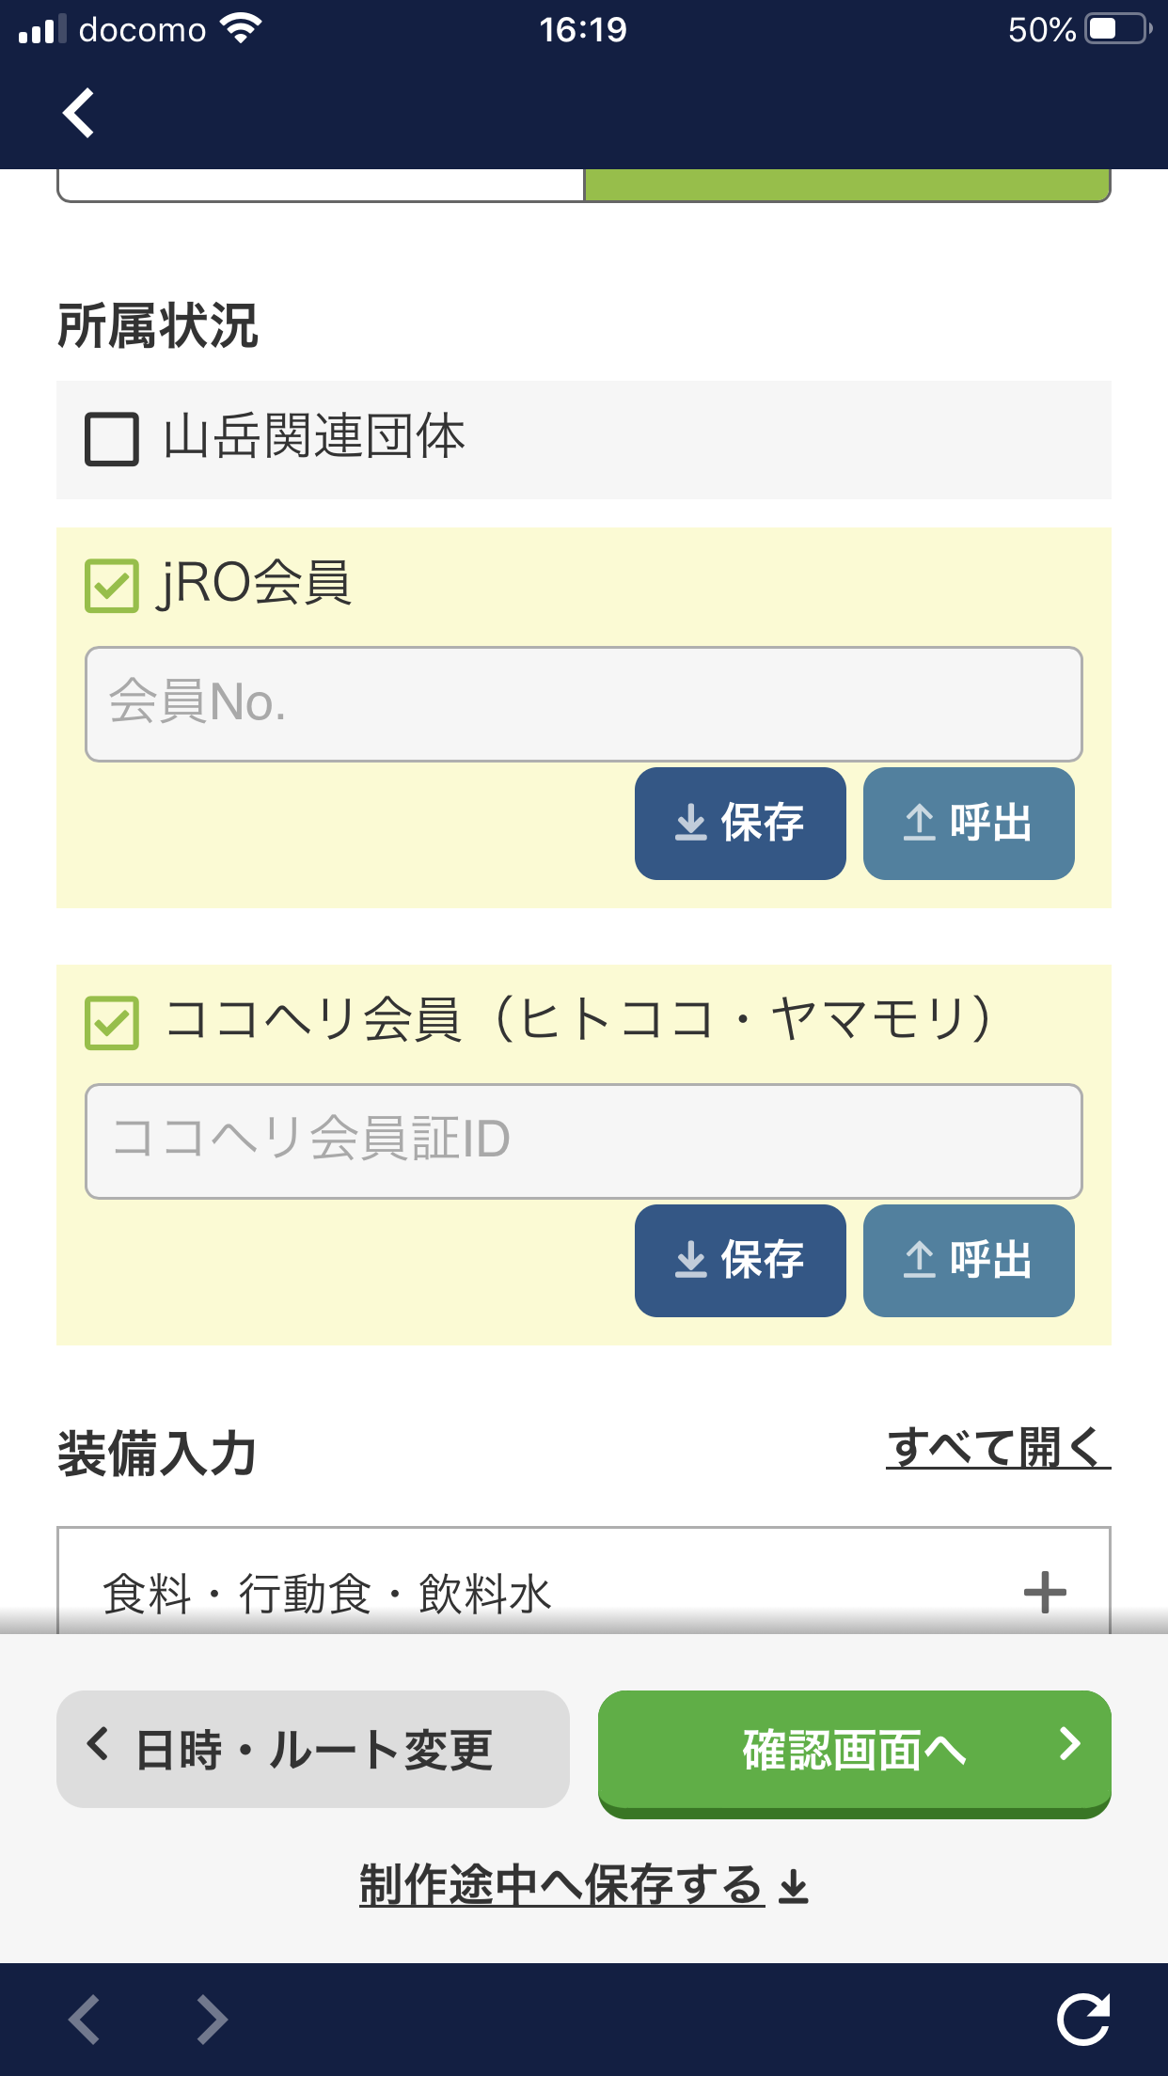Tap the Wi-Fi status icon
The width and height of the screenshot is (1168, 2076).
click(241, 29)
